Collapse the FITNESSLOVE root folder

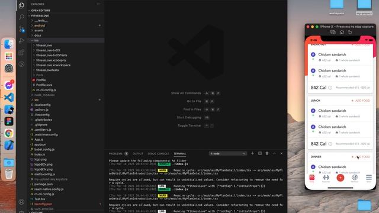40,16
